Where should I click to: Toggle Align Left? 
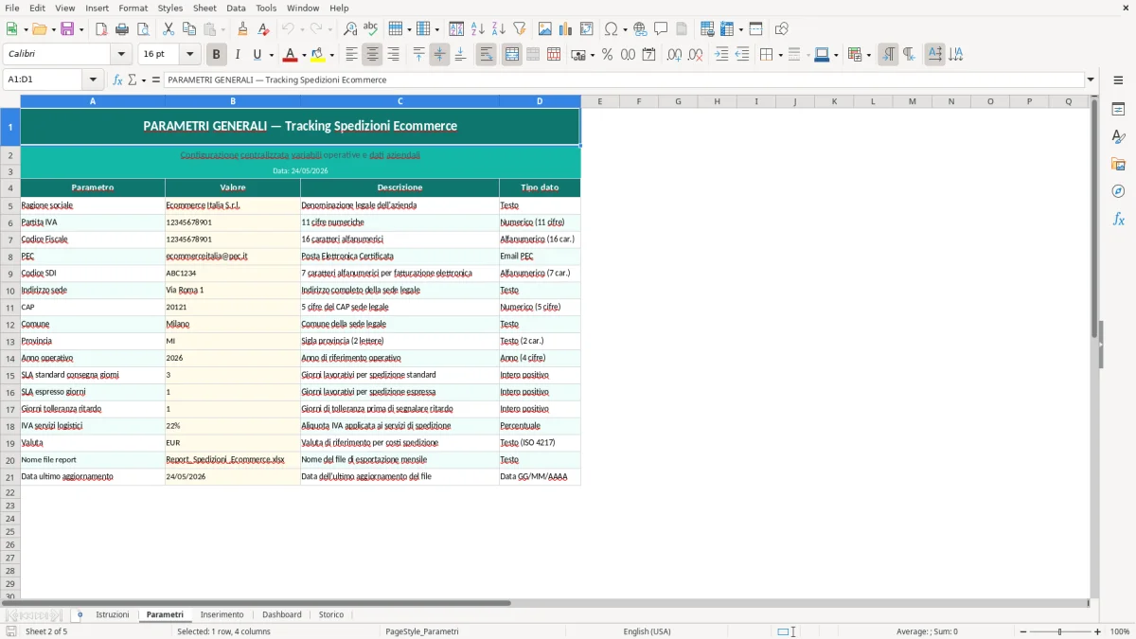click(351, 55)
